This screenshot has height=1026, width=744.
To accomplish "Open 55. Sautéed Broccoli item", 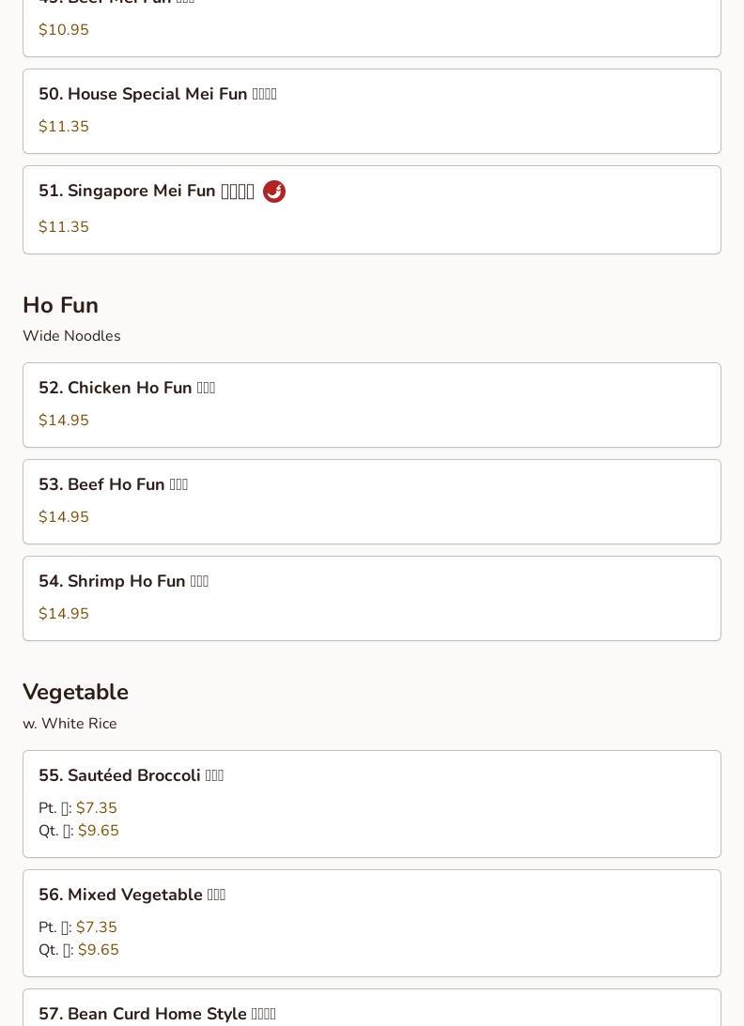I will pos(372,804).
